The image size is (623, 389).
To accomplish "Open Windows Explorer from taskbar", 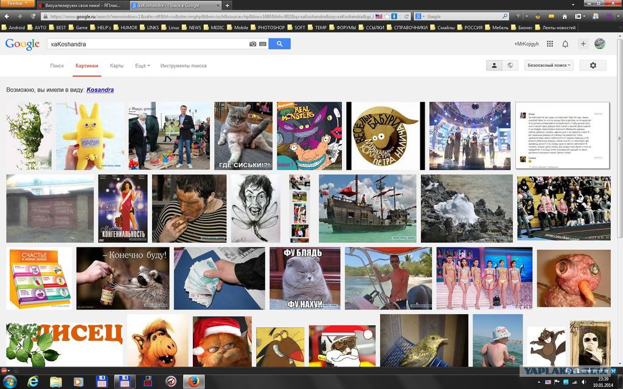I will coord(55,382).
